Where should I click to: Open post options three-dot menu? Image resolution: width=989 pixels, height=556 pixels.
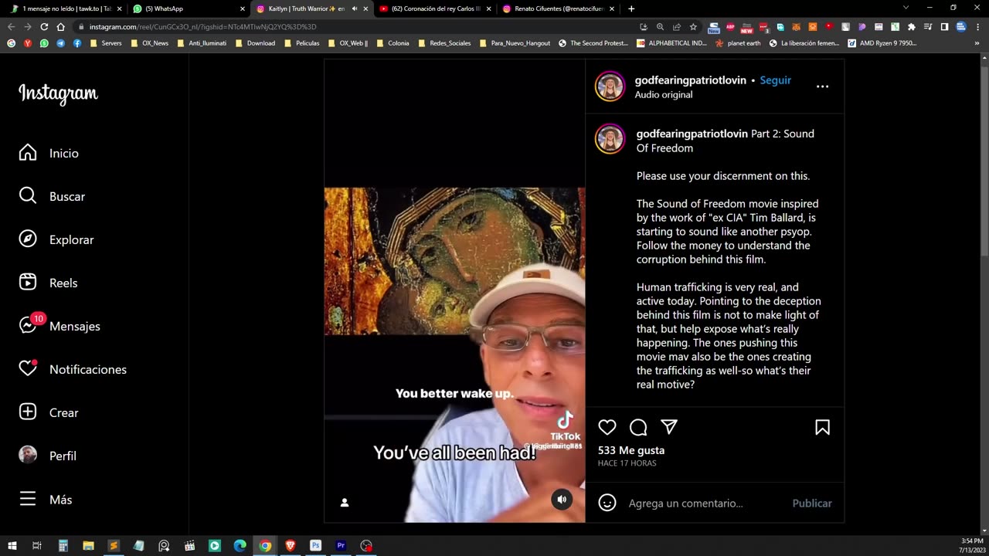coord(822,86)
